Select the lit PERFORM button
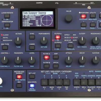Image resolution: width=101 pixels, height=101 pixels. tap(83, 16)
